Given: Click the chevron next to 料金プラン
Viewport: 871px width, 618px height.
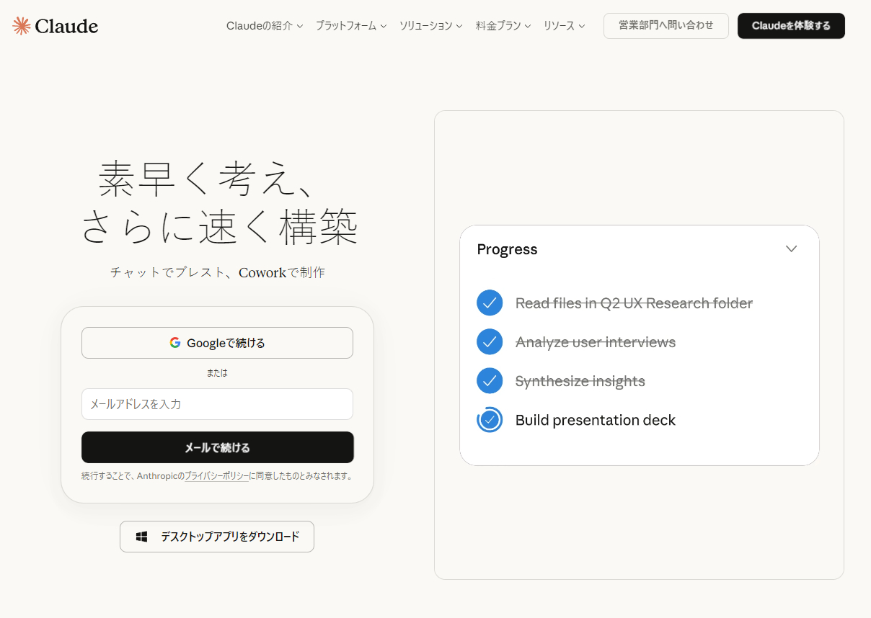Looking at the screenshot, I should click(x=528, y=26).
